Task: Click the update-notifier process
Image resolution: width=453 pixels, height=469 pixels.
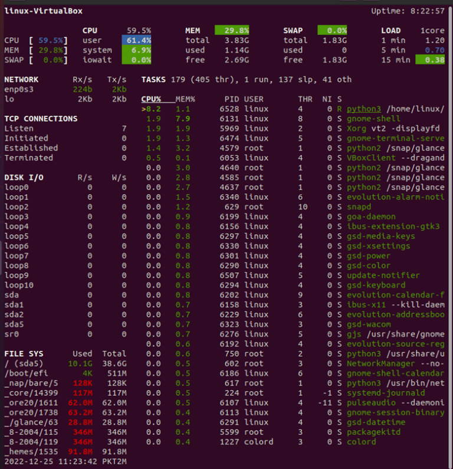Action: tap(383, 276)
